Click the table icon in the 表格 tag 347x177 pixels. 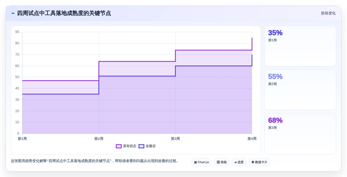coord(218,162)
